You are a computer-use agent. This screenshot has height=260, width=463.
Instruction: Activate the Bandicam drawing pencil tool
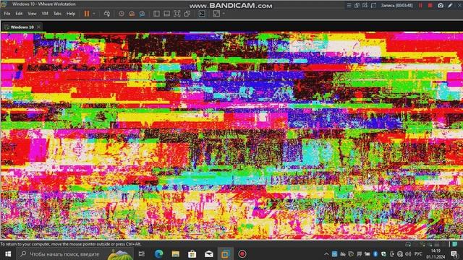(450, 5)
